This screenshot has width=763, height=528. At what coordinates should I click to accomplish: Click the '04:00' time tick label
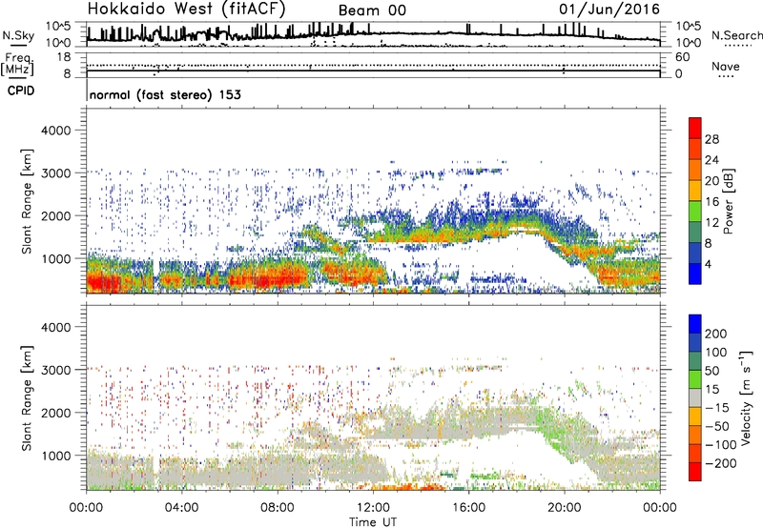coord(182,508)
